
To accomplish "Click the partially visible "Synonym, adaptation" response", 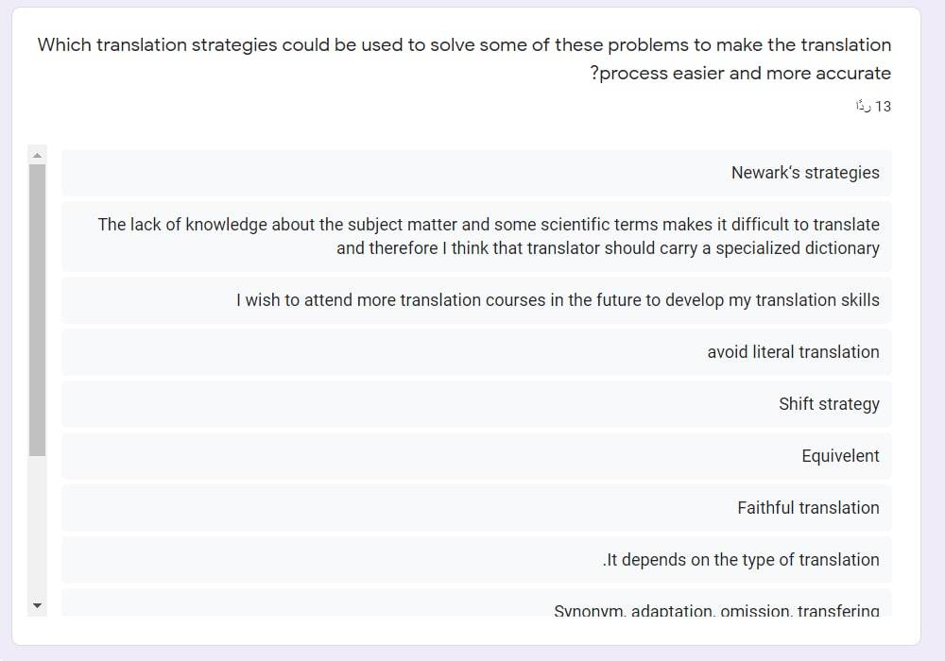I will (476, 602).
